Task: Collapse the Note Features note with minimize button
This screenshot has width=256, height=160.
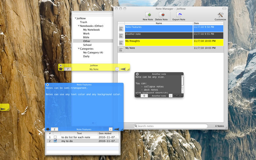Action: tap(110, 129)
